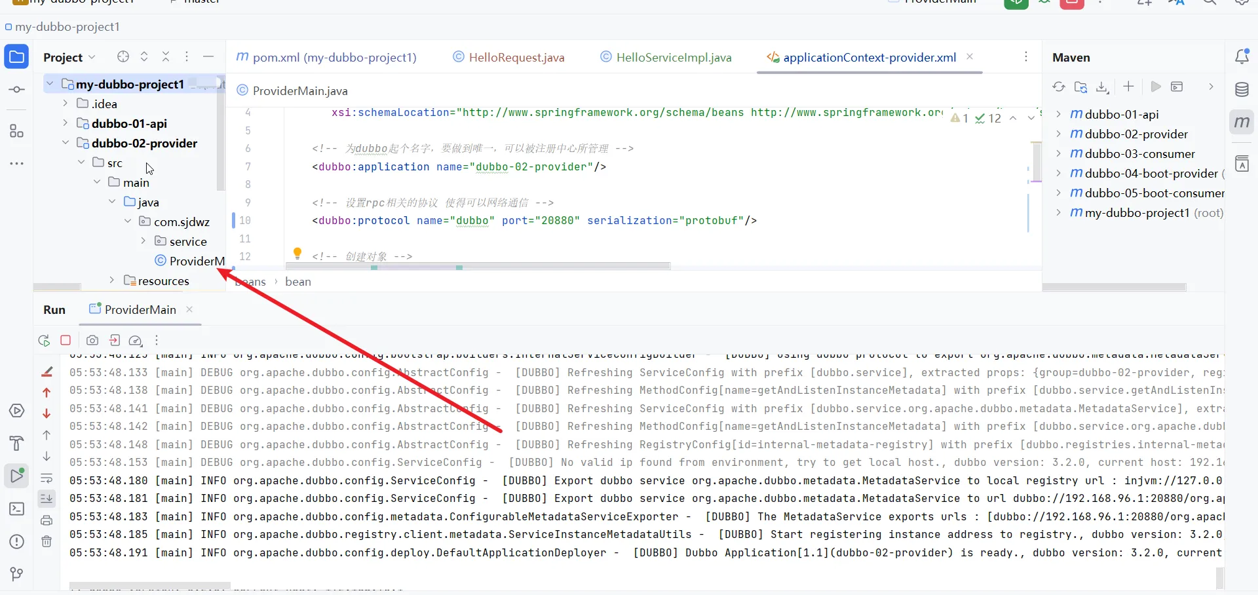Open the Commit tool window icon
Screen dimensions: 1258x595
pos(16,89)
